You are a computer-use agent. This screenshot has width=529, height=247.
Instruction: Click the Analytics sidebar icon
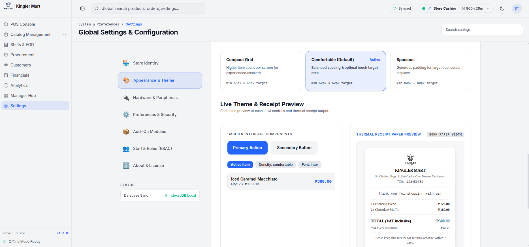pyautogui.click(x=6, y=85)
